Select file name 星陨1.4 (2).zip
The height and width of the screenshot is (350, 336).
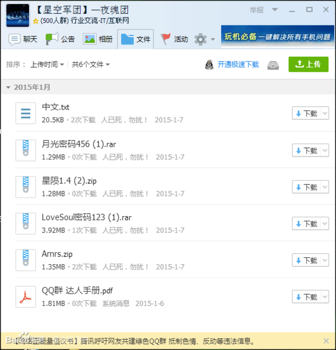[x=69, y=181]
